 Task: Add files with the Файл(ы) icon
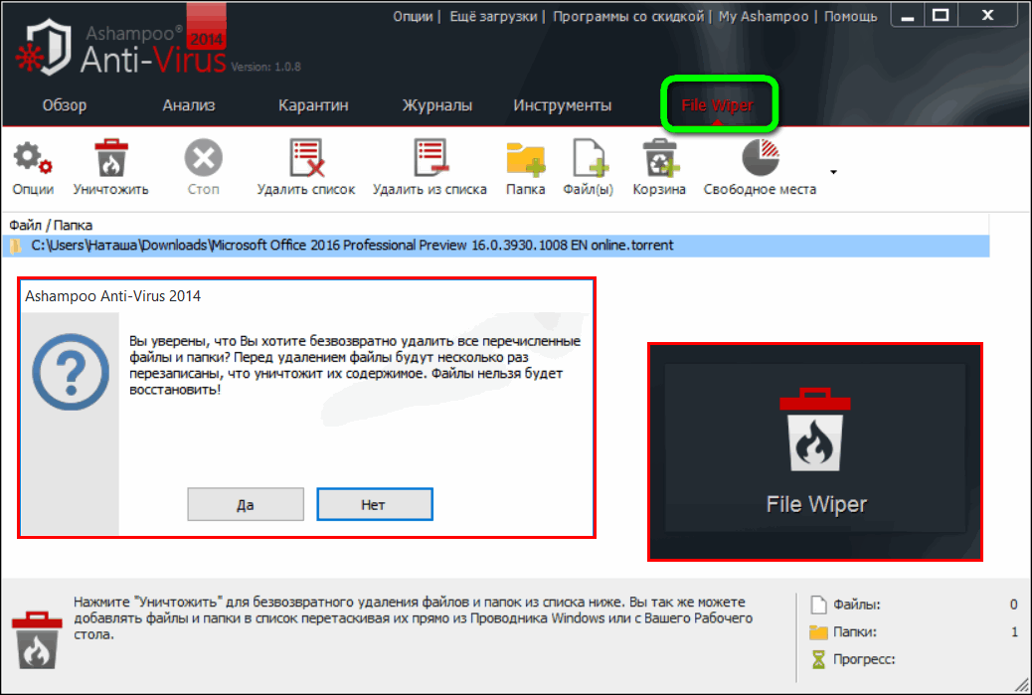tap(589, 158)
